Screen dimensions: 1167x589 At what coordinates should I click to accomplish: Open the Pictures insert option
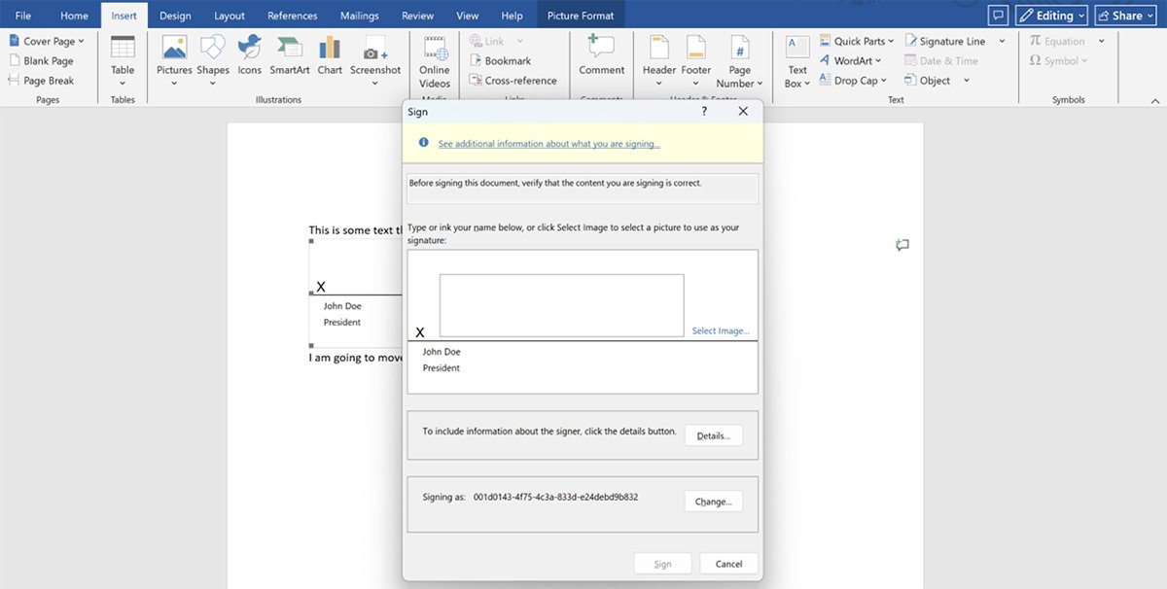(x=174, y=56)
